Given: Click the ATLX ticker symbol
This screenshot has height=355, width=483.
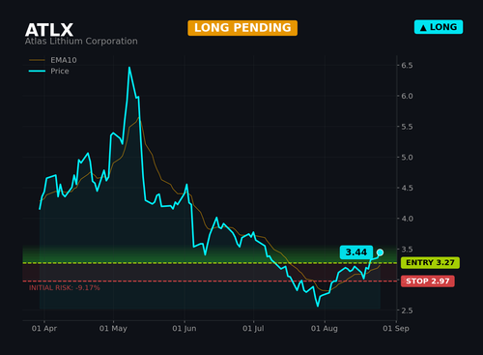Looking at the screenshot, I should 49,30.
